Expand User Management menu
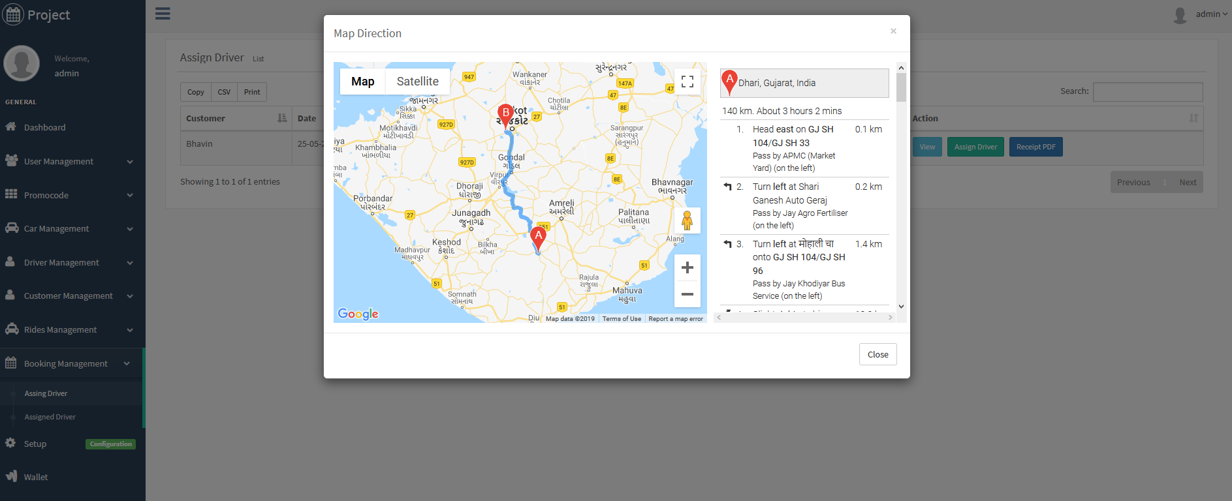 pos(72,161)
